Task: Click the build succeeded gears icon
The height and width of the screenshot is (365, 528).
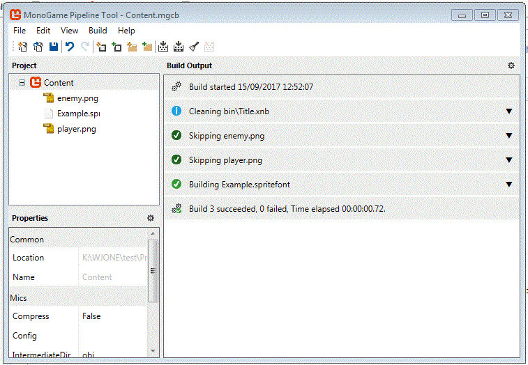Action: tap(176, 208)
